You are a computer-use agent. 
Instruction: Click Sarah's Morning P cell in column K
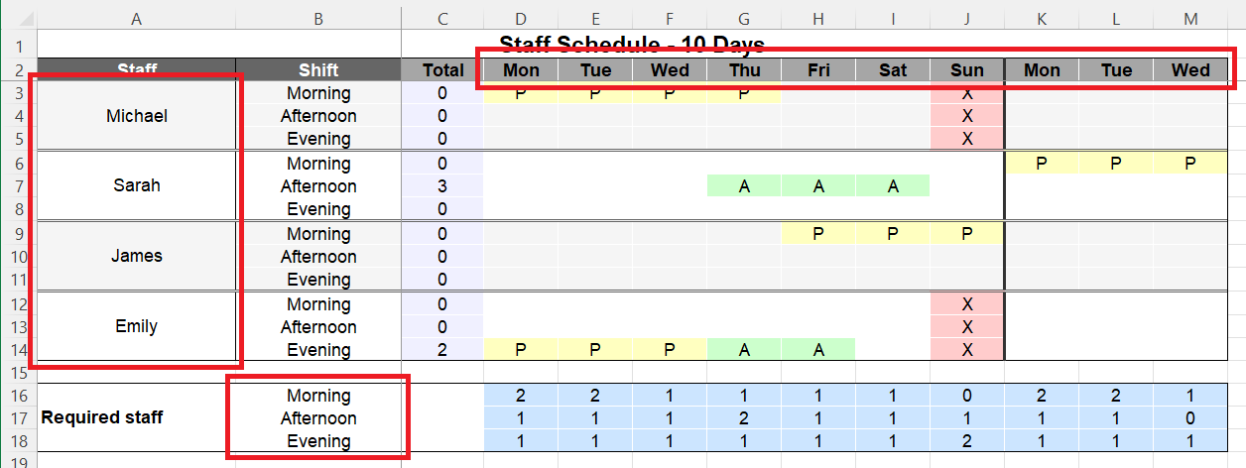[1042, 164]
